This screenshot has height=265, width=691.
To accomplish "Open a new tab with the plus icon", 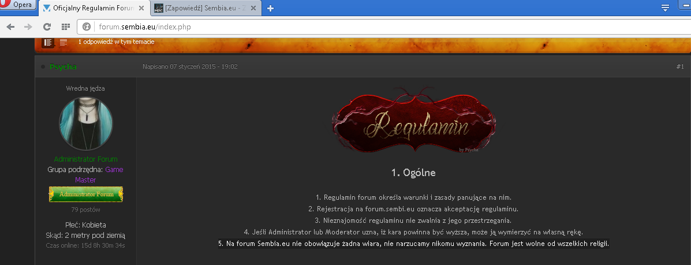I will 271,8.
